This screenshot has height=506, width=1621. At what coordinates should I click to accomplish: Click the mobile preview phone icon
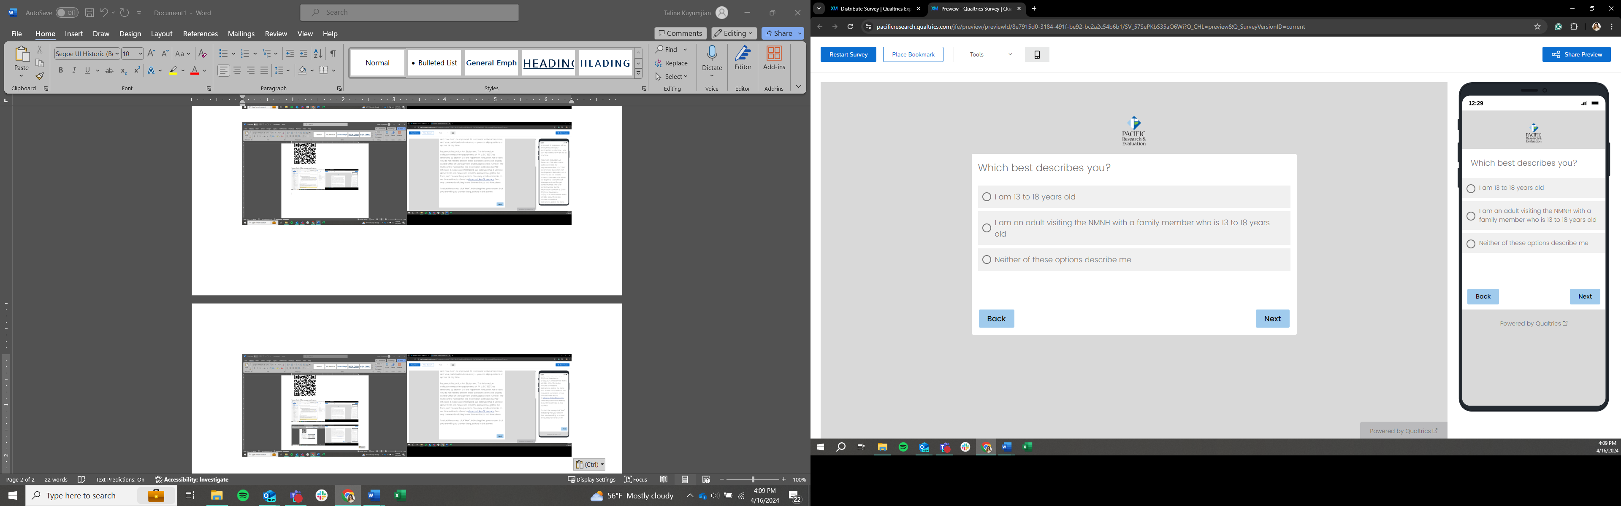click(x=1036, y=55)
